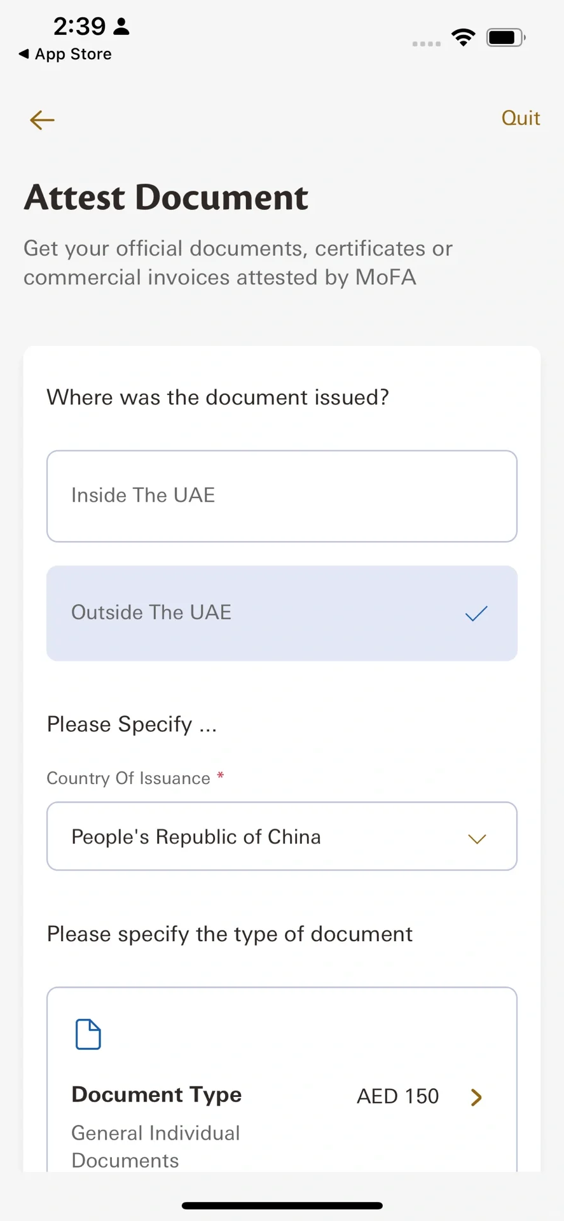This screenshot has height=1221, width=564.
Task: Tap the cellular signal dots
Action: (426, 44)
